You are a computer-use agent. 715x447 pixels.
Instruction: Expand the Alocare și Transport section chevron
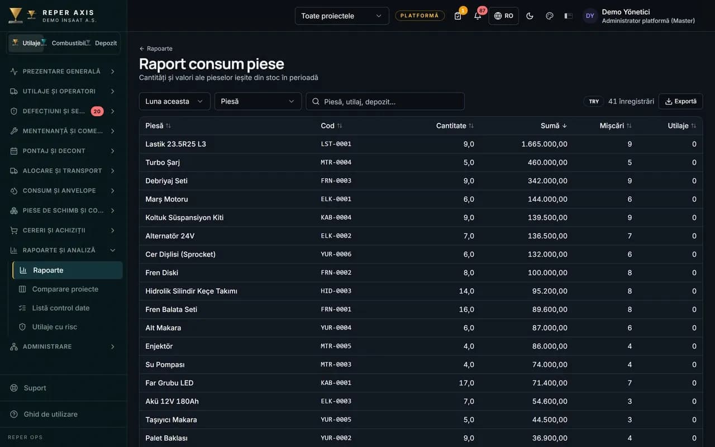click(x=112, y=170)
